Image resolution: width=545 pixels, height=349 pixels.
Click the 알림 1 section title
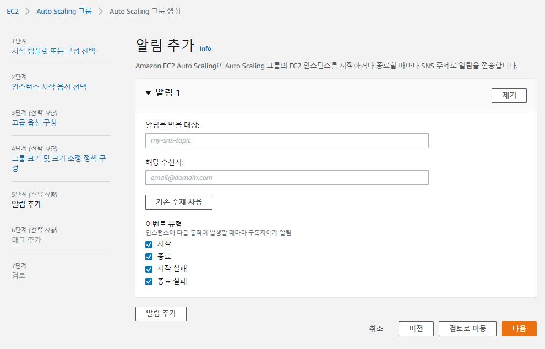click(x=167, y=93)
